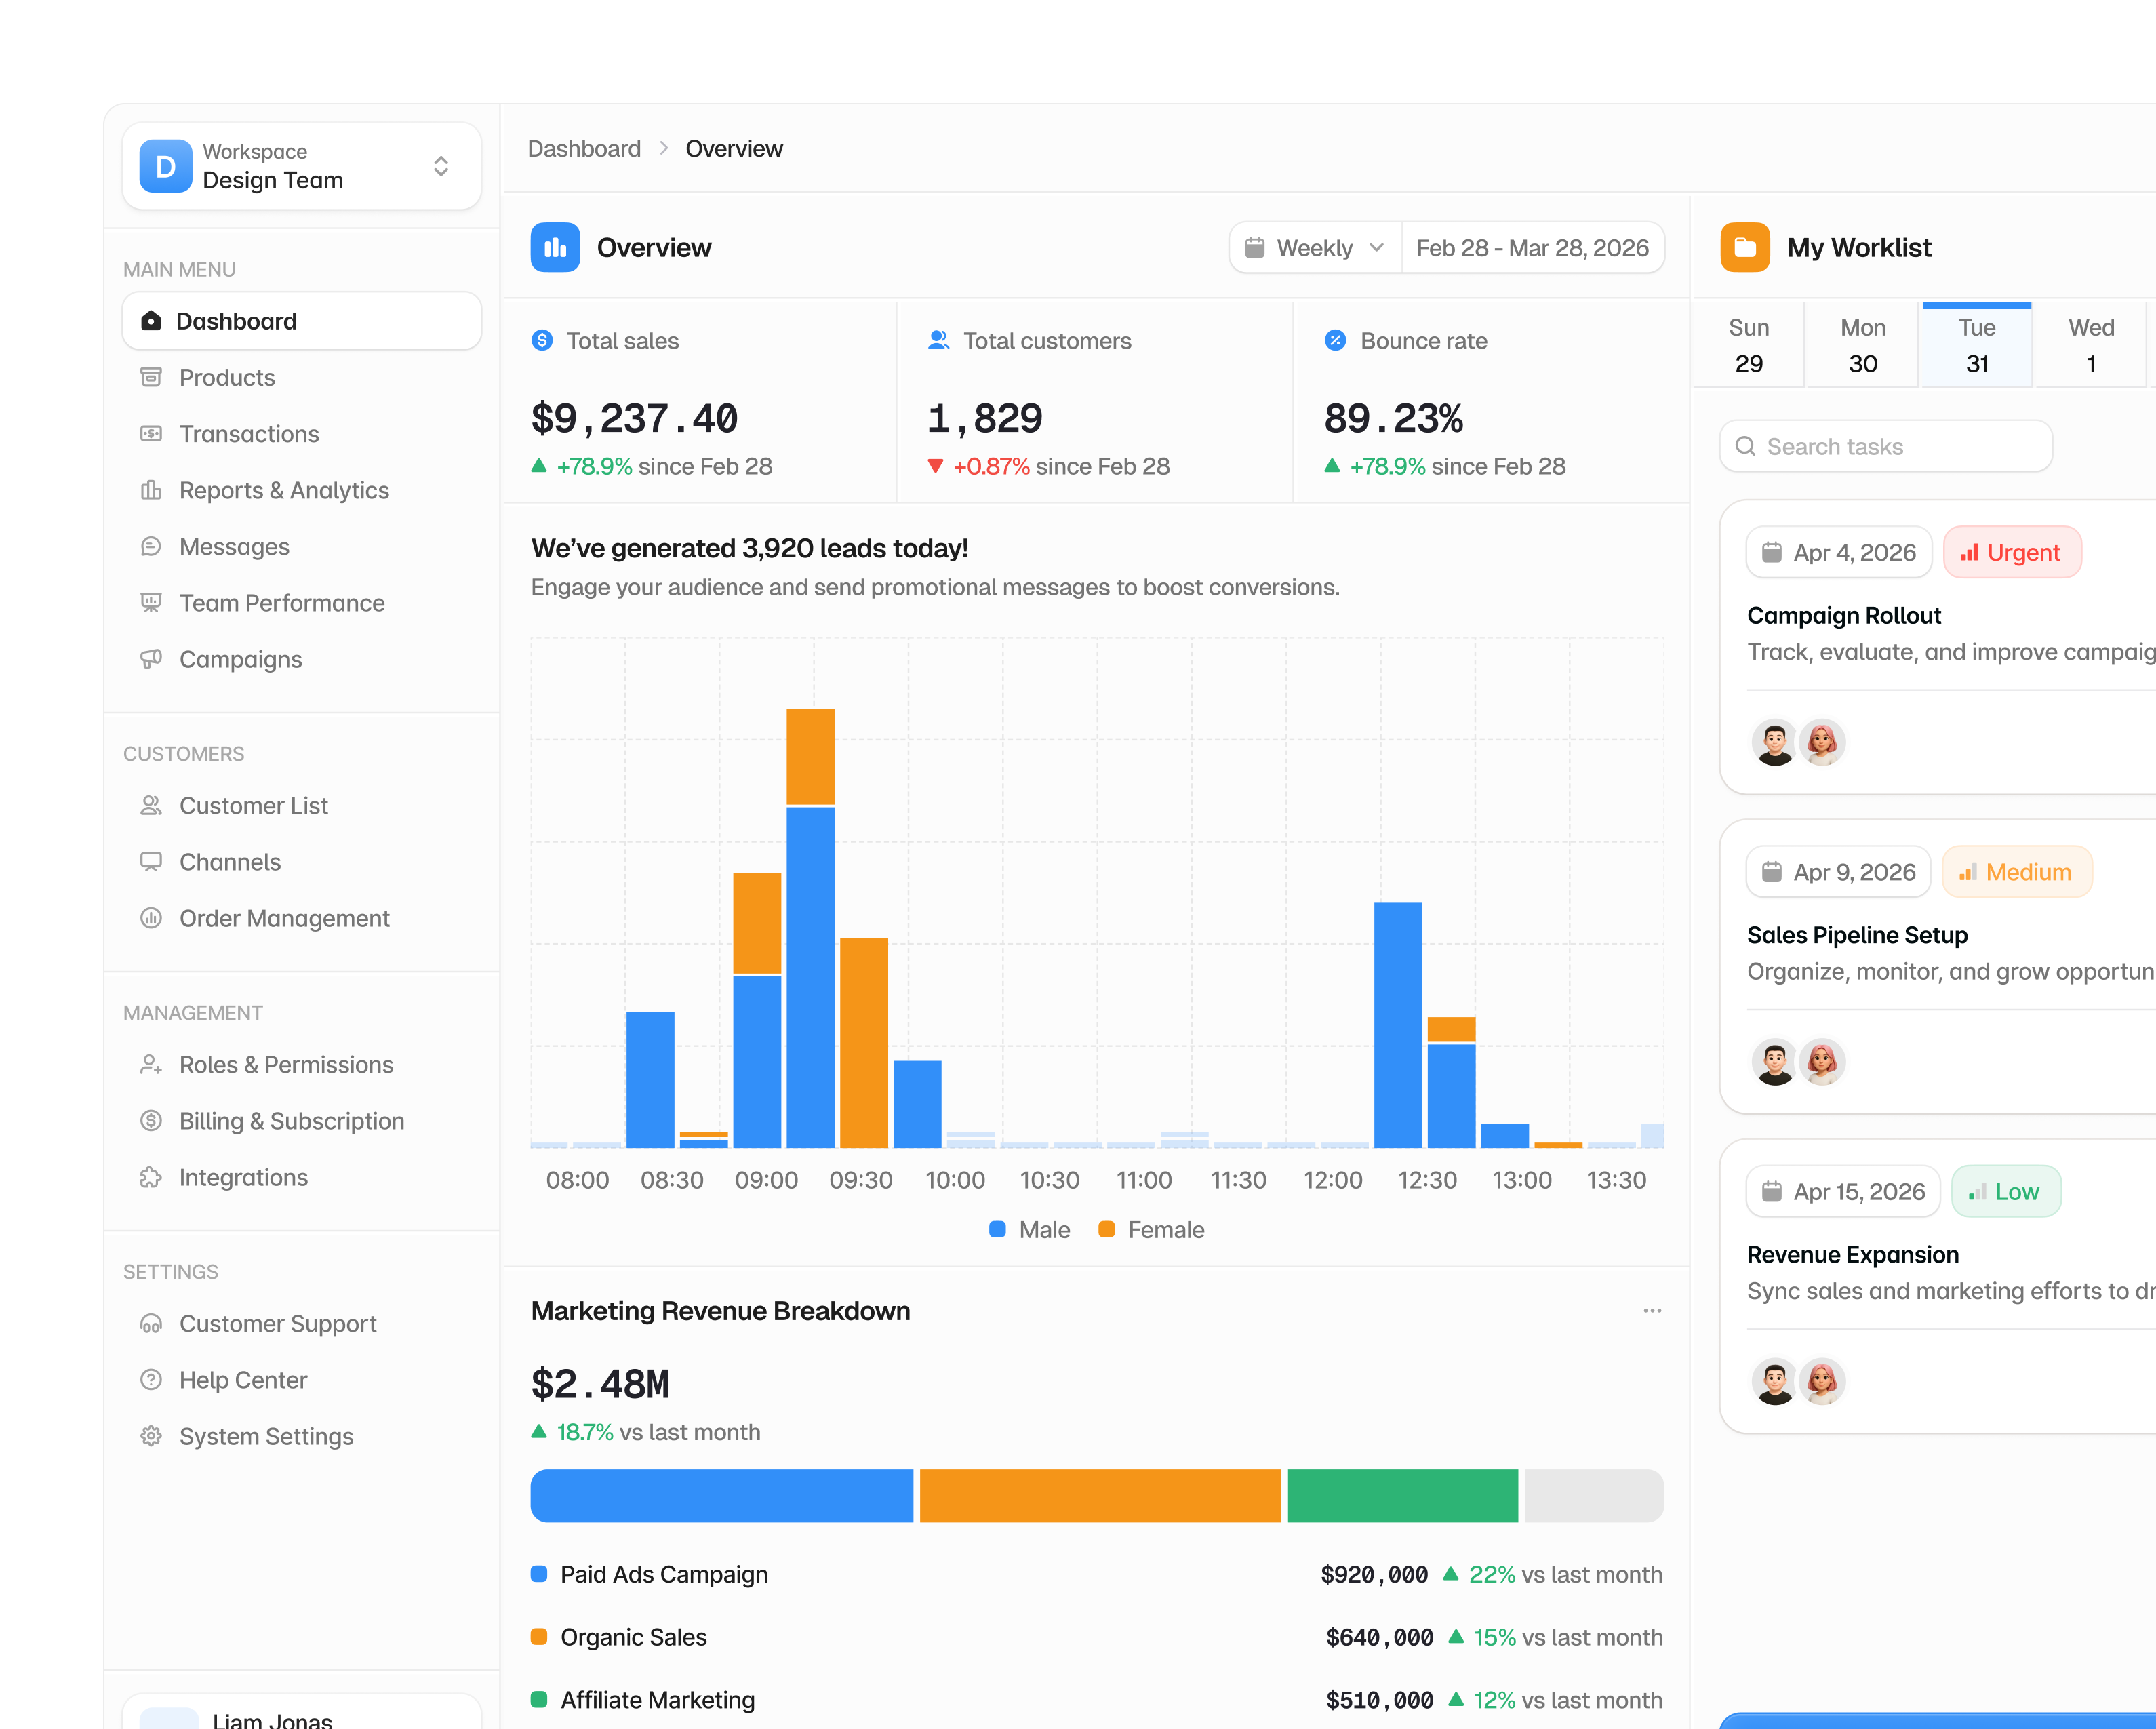Click the Apr 9, 2026 due date chip
The width and height of the screenshot is (2156, 1729).
[x=1839, y=872]
